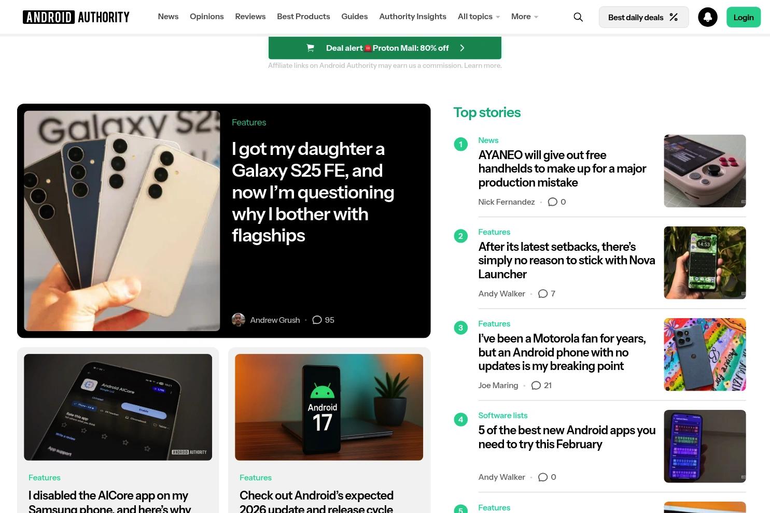
Task: Open Android's expected 2026 update article
Action: click(x=316, y=501)
